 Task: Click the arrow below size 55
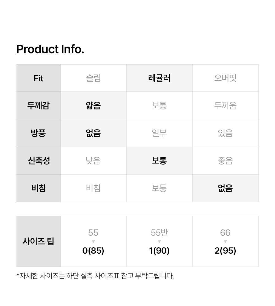tap(93, 242)
